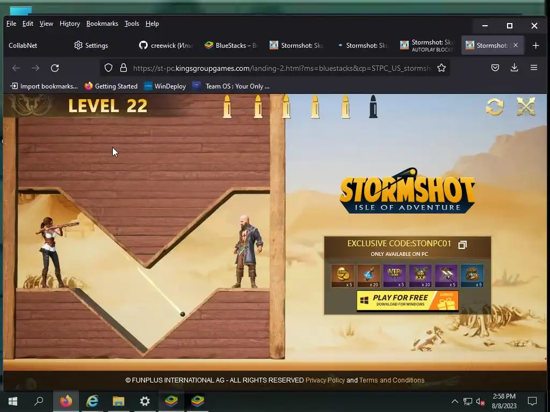Click the Play For Free download button
550x412 pixels.
pyautogui.click(x=407, y=300)
